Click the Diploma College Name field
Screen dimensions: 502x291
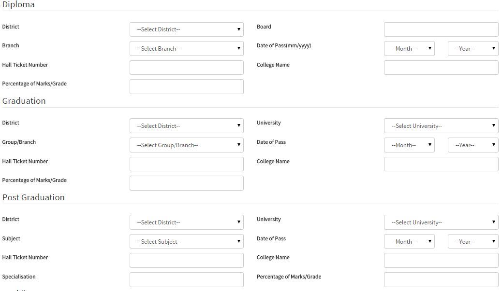[441, 68]
